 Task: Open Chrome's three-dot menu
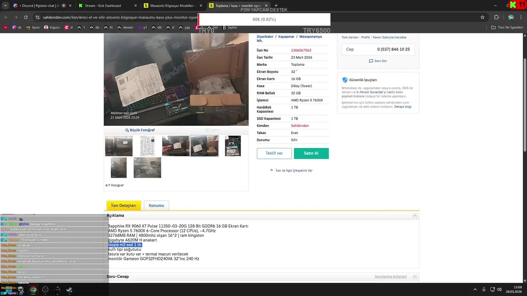coord(521,17)
